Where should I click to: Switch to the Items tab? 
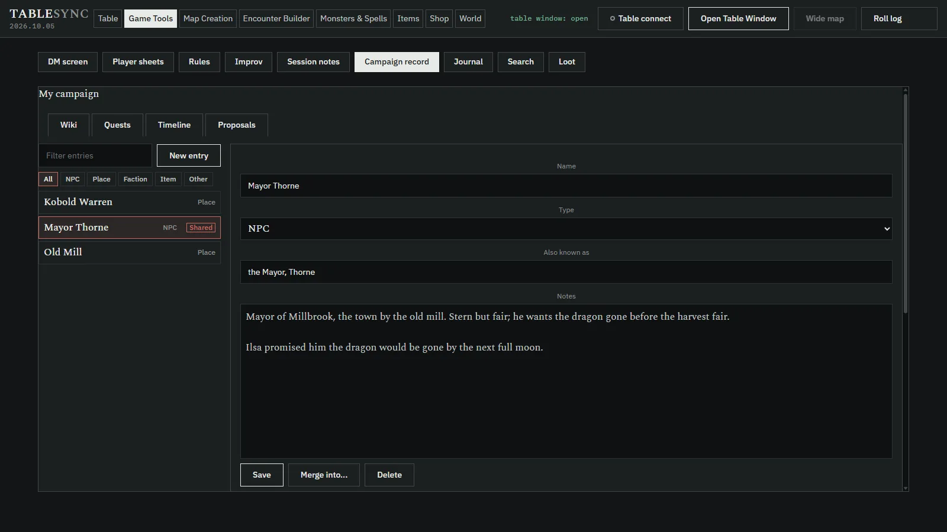click(408, 18)
